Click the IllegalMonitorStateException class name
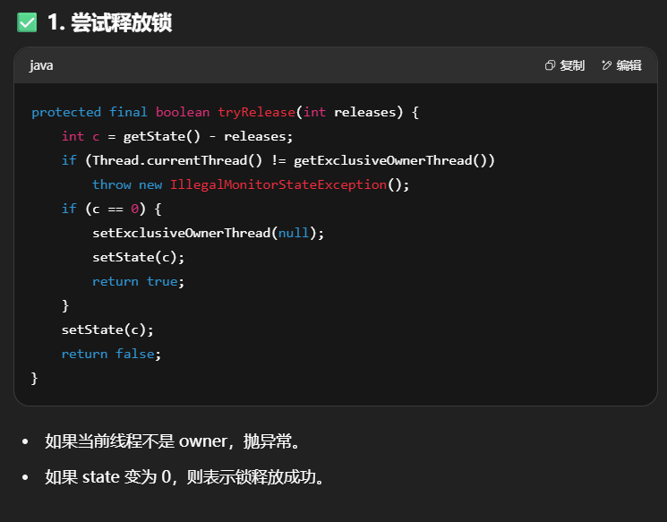The width and height of the screenshot is (667, 522). 278,184
